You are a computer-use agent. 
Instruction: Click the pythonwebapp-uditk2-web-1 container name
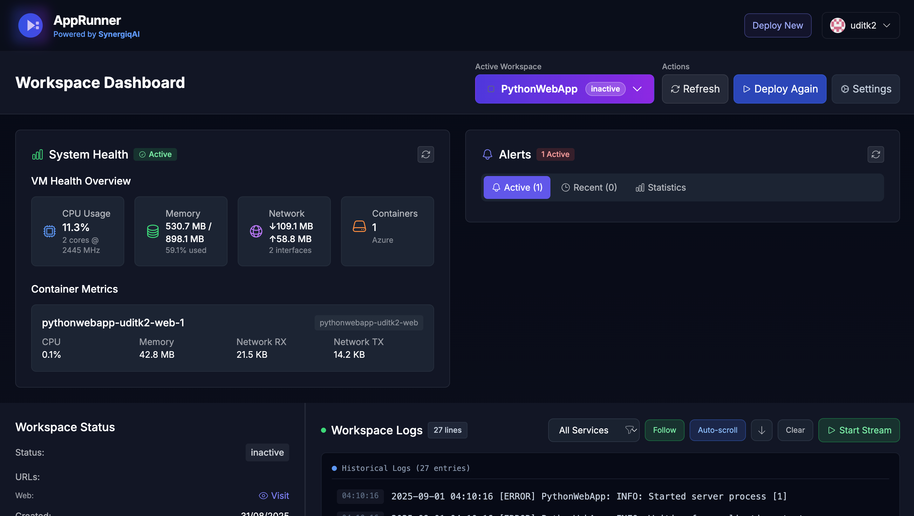[113, 323]
